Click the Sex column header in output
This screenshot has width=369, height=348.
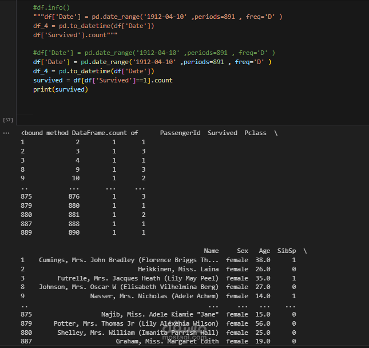click(243, 251)
